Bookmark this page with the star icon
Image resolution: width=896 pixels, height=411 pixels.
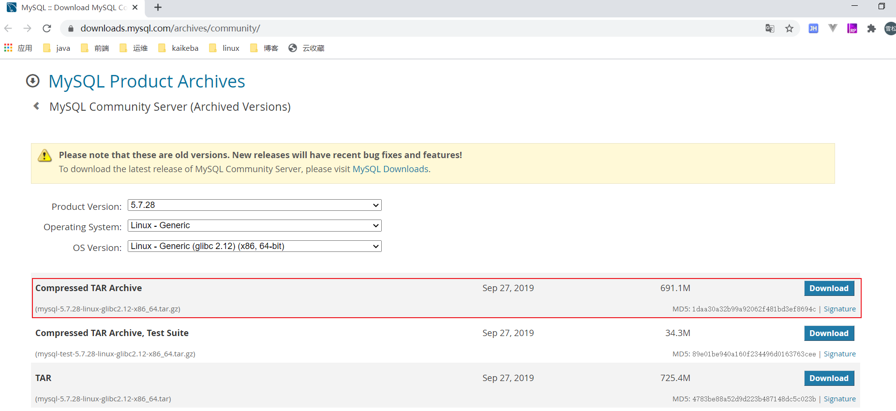tap(789, 29)
